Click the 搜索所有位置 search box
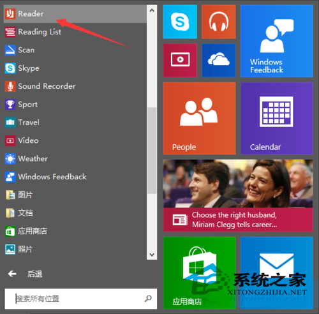This screenshot has width=319, height=314. [81, 299]
